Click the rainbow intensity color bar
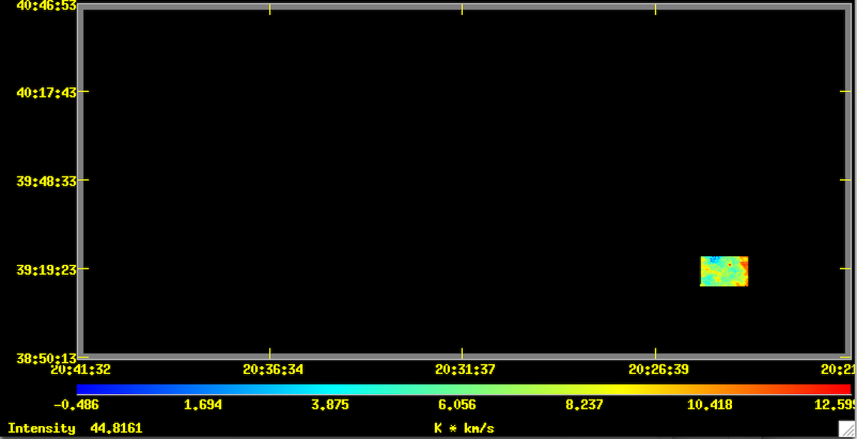 (x=463, y=389)
